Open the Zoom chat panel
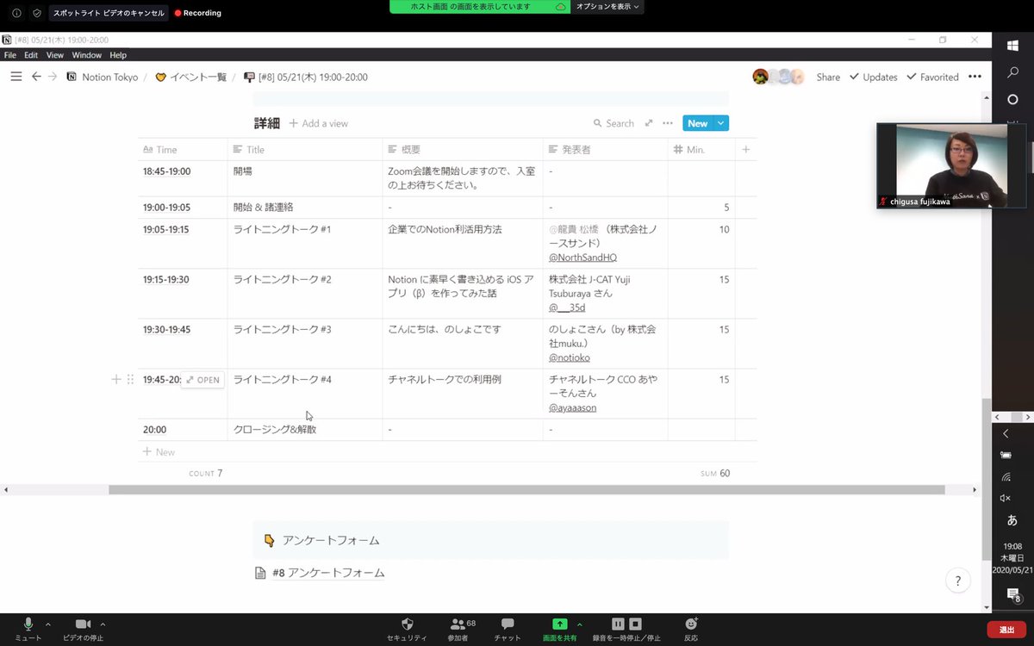 coord(507,629)
